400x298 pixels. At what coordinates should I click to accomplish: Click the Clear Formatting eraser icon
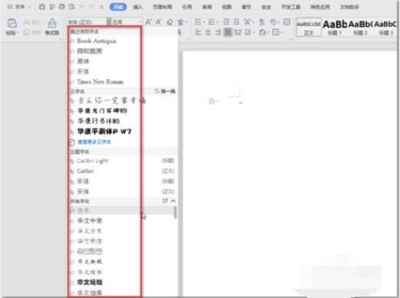[x=170, y=22]
